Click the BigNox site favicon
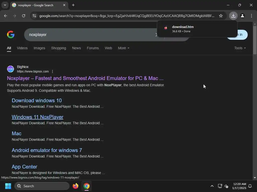The width and height of the screenshot is (257, 192). pyautogui.click(x=11, y=69)
